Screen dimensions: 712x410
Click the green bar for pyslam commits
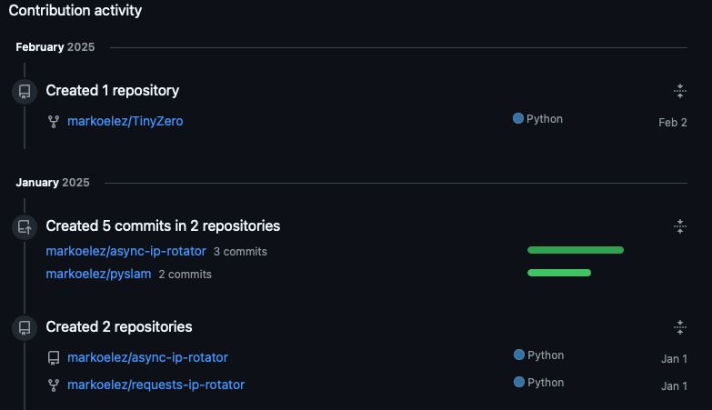click(x=559, y=273)
